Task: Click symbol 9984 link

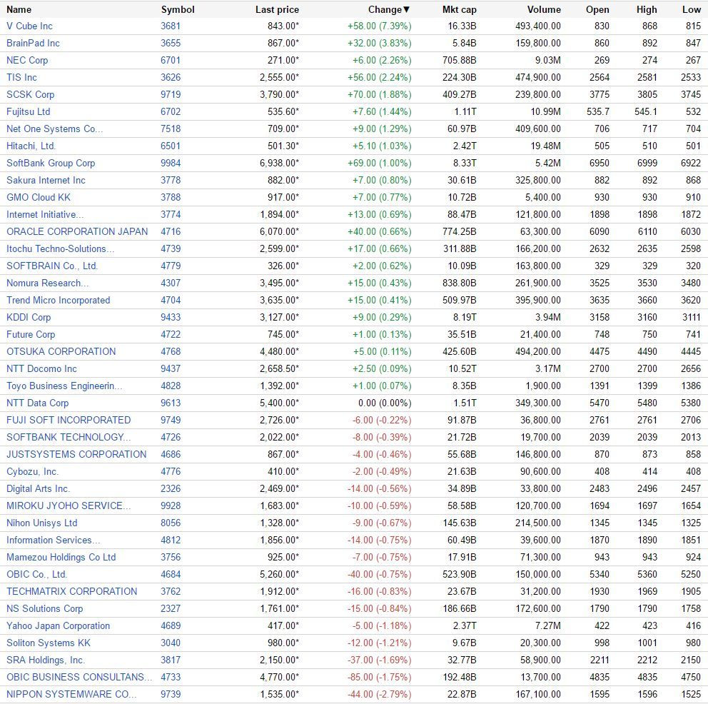Action: (171, 164)
